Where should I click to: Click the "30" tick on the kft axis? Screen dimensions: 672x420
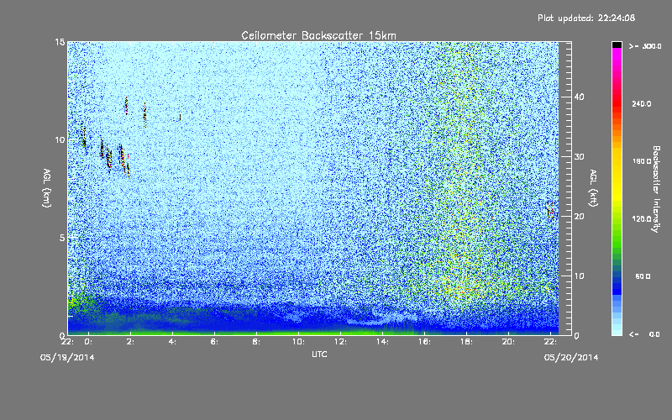[x=579, y=156]
